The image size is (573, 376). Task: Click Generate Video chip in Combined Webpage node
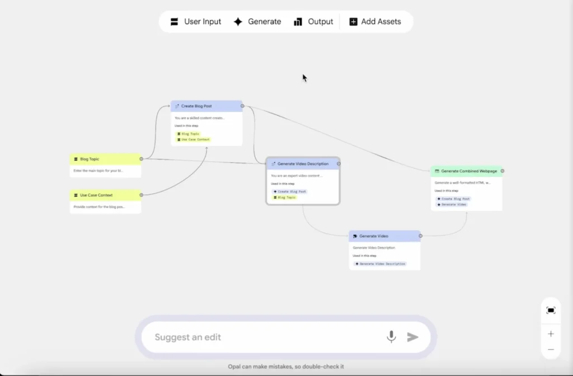point(452,205)
